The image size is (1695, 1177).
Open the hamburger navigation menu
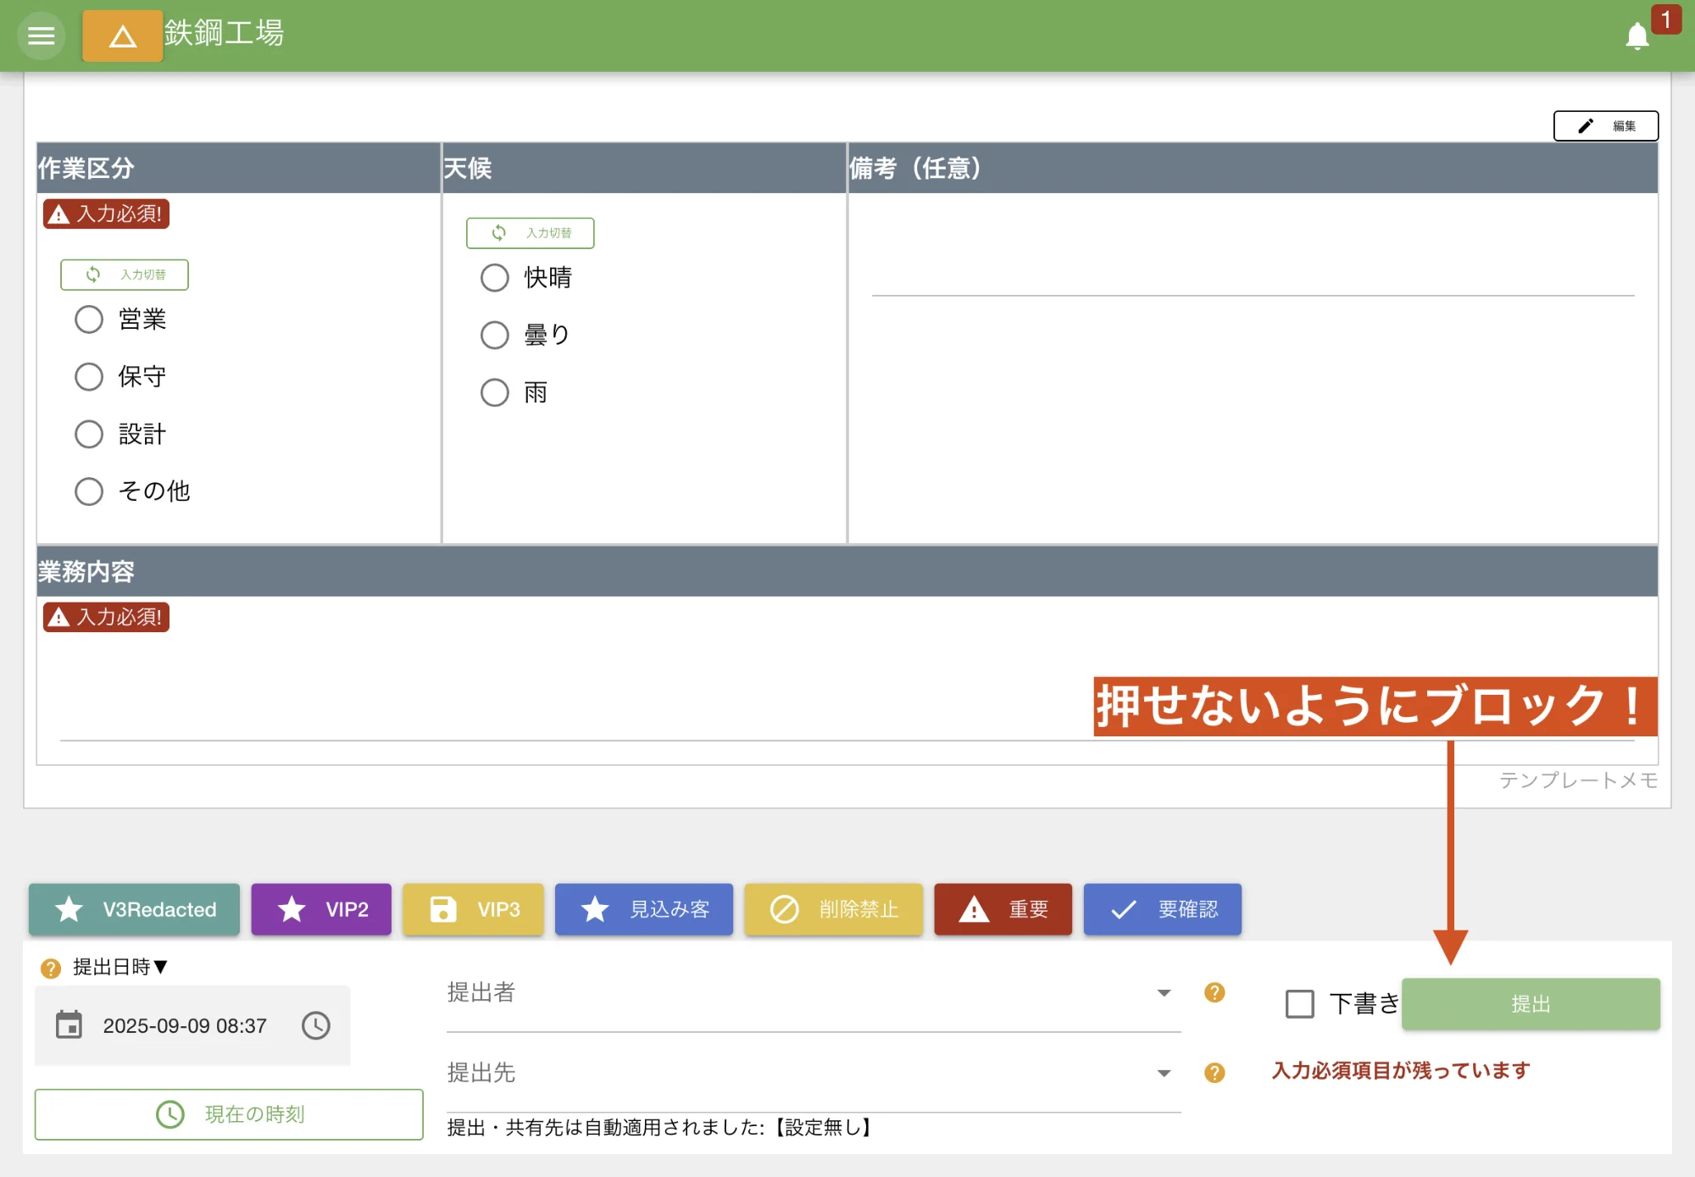tap(40, 36)
